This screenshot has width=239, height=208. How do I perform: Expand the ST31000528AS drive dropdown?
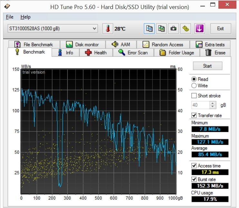[x=53, y=28]
